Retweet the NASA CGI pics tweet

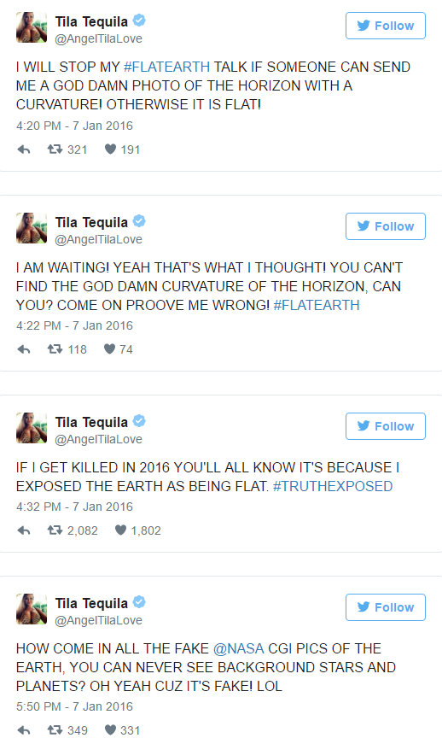coord(55,729)
